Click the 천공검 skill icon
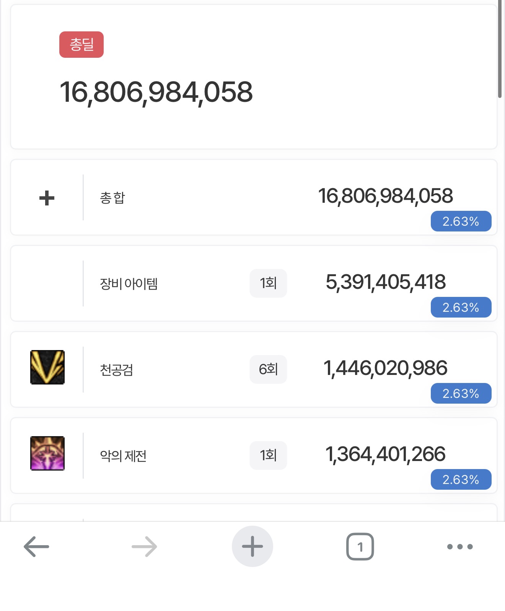 (47, 367)
